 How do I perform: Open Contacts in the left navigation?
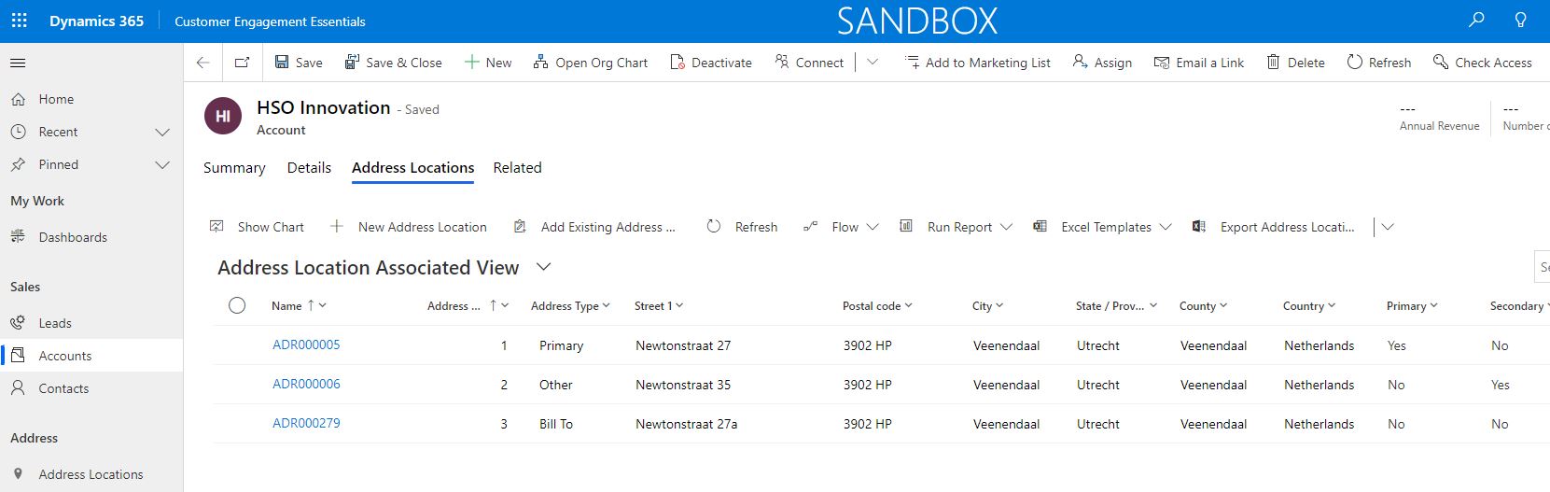63,388
